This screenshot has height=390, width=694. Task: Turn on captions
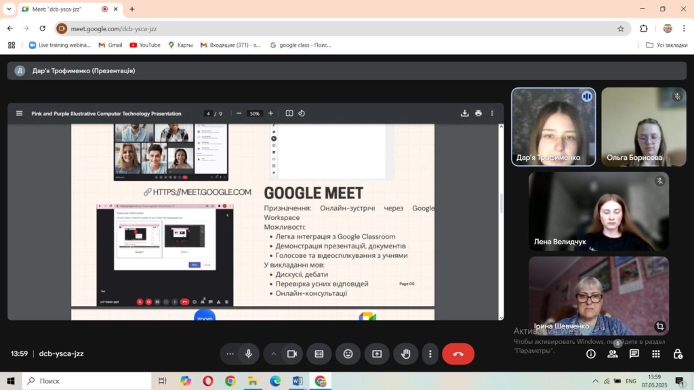coord(319,353)
